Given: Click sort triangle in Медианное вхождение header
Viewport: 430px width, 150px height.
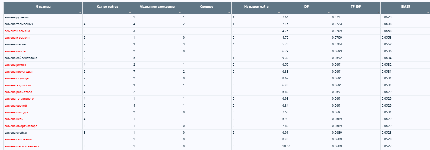Looking at the screenshot, I should point(180,12).
